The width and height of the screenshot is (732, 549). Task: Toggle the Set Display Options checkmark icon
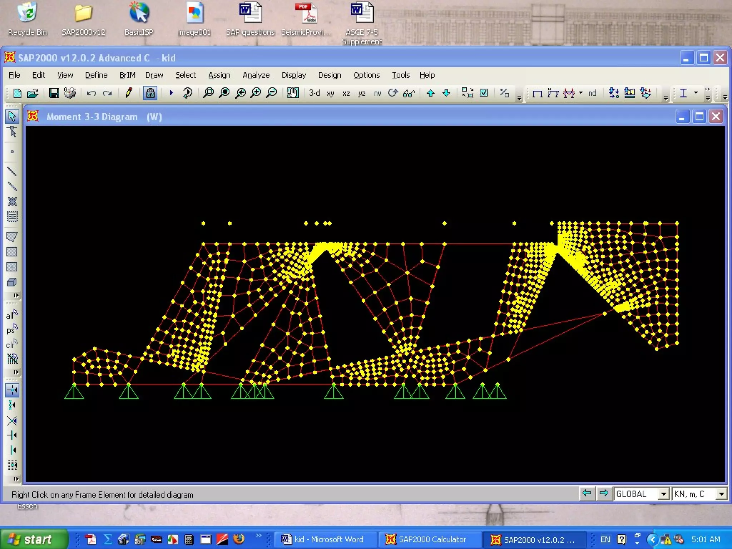(484, 93)
